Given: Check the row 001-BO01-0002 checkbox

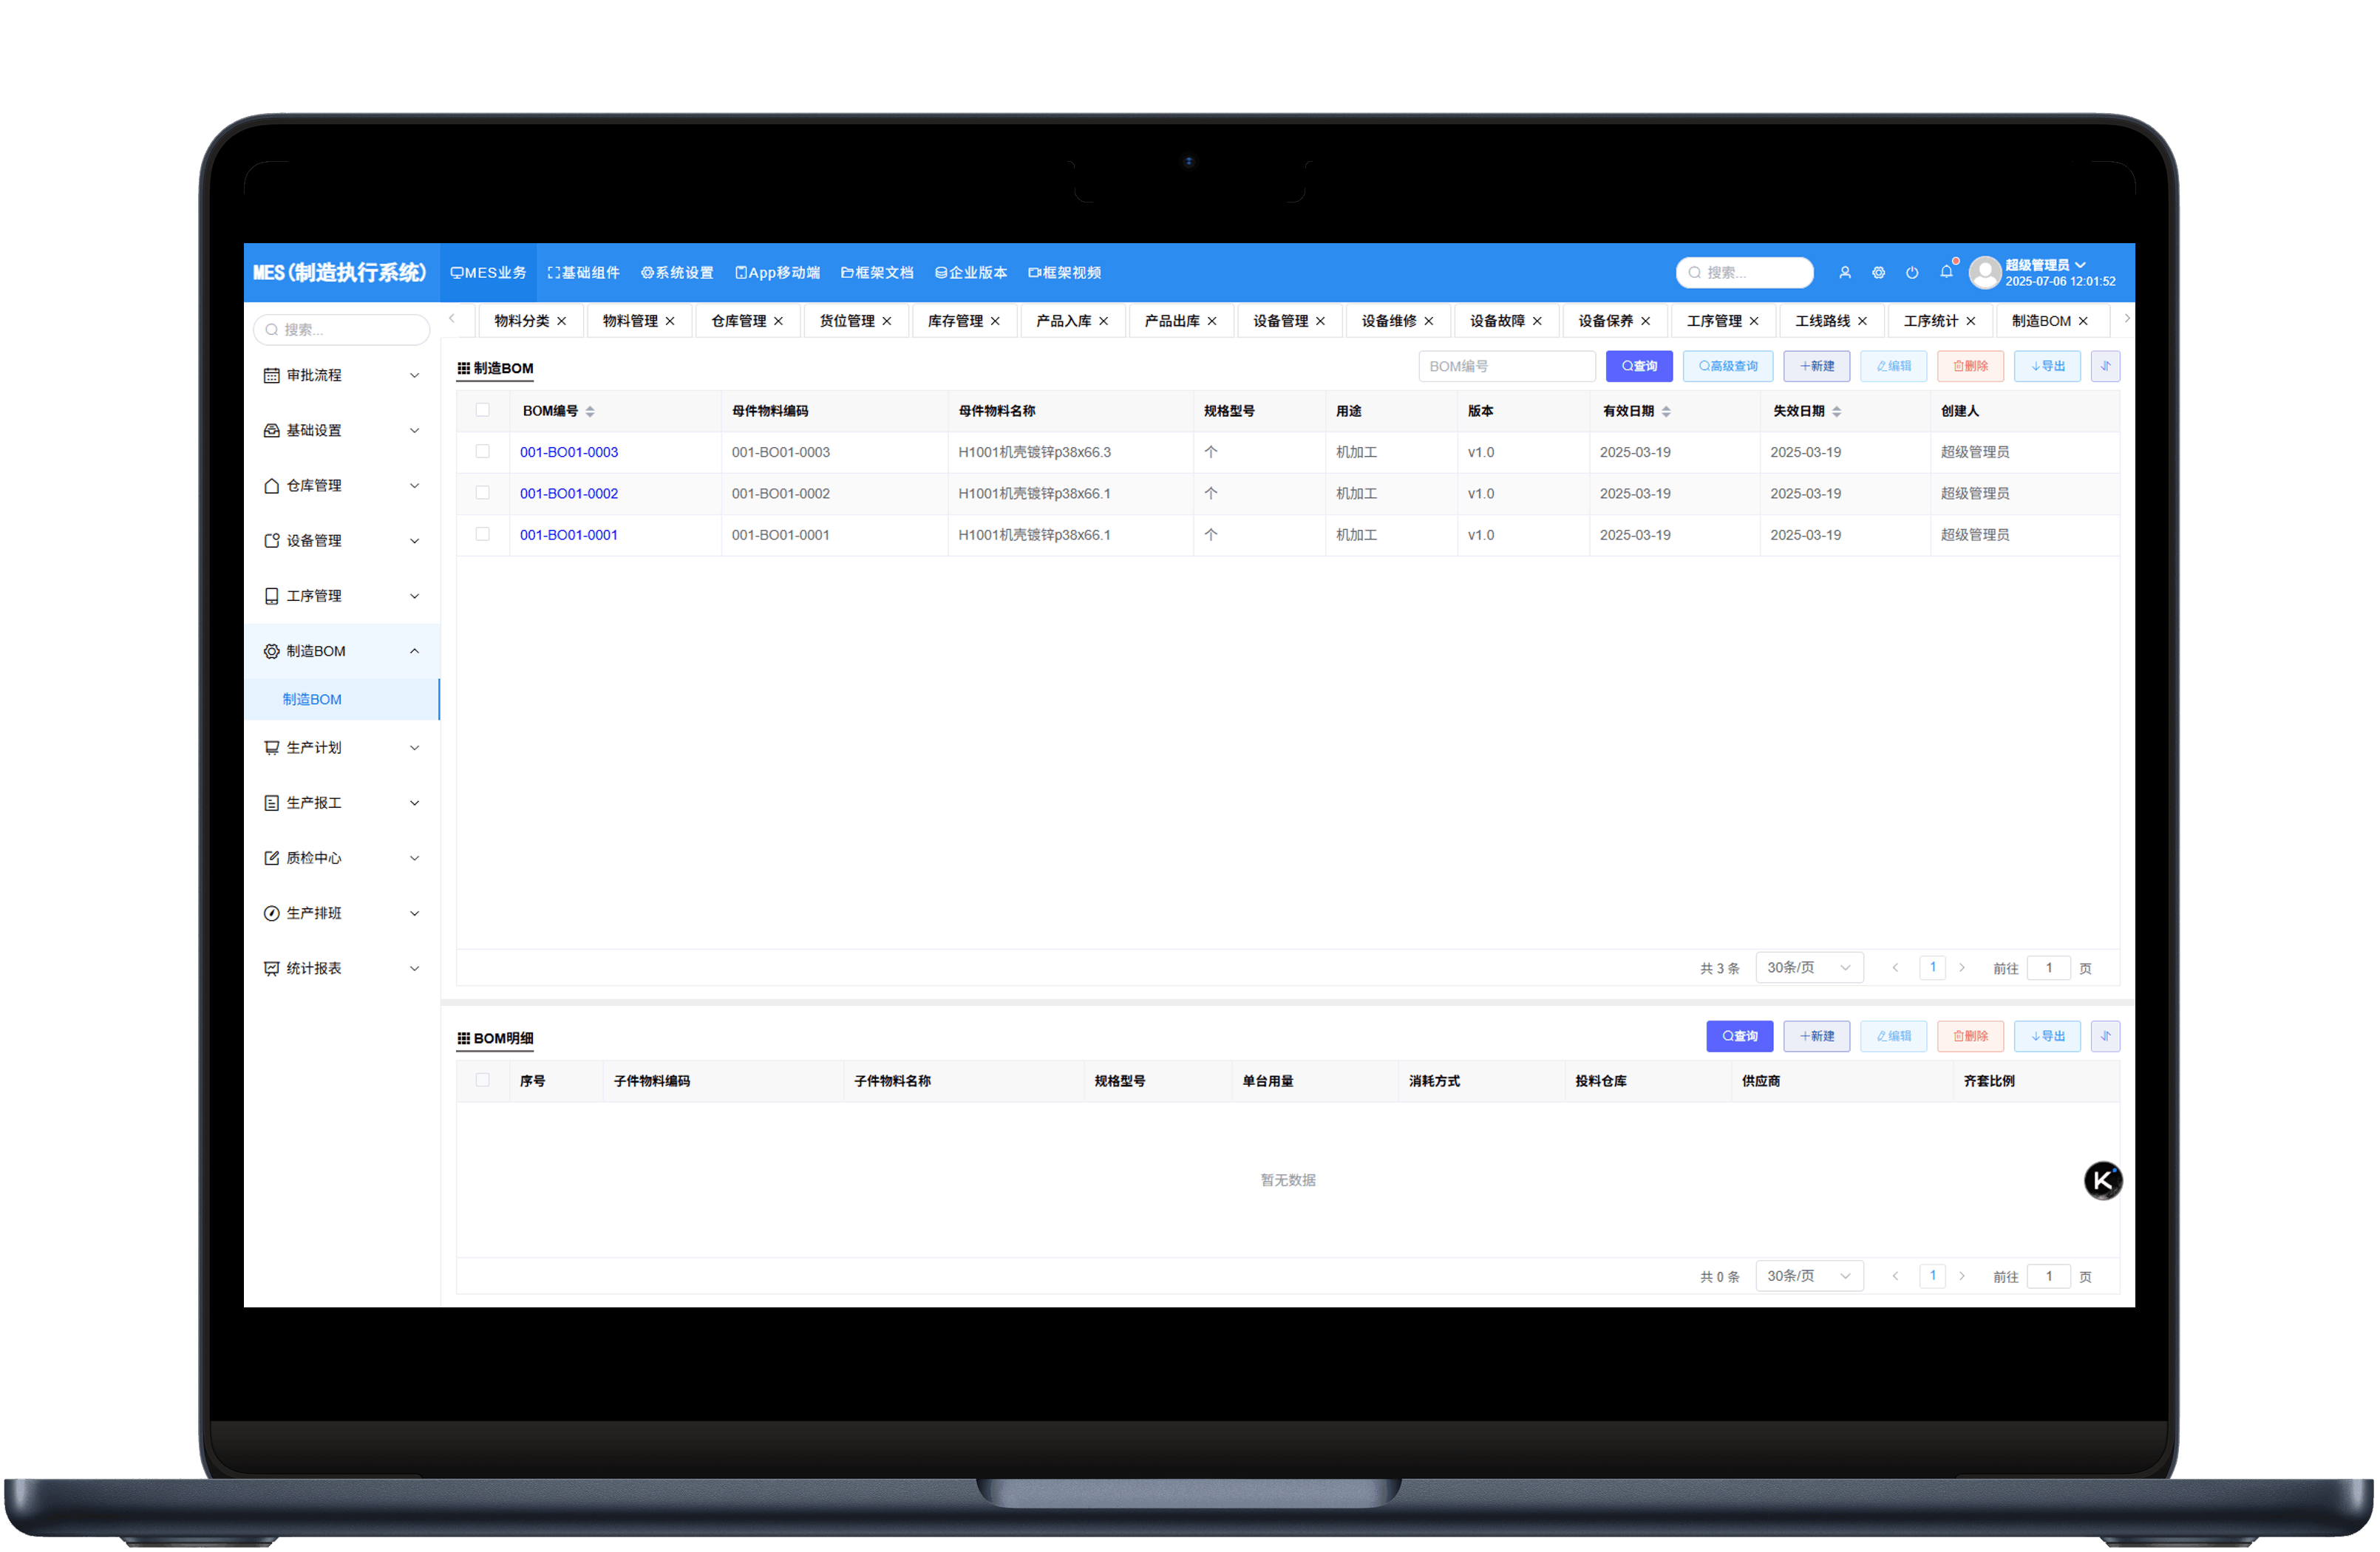Looking at the screenshot, I should 483,492.
